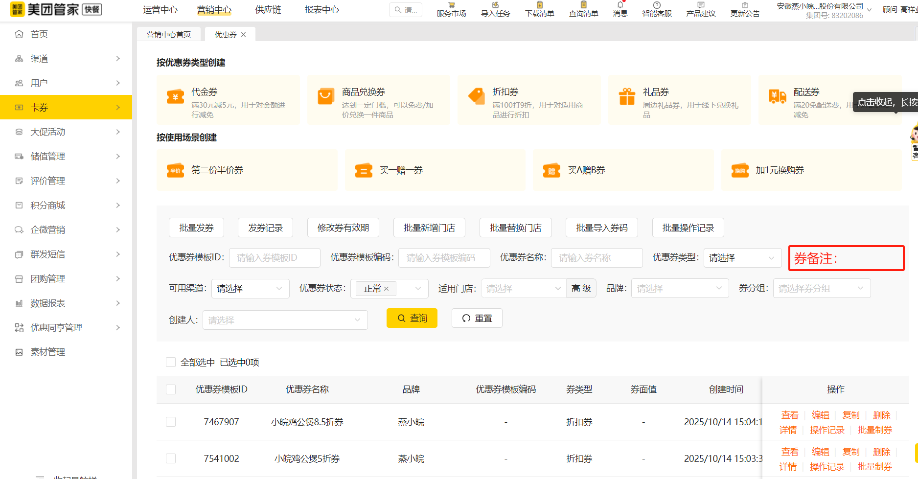Open the 报表中心 menu
The width and height of the screenshot is (918, 479).
pyautogui.click(x=321, y=9)
